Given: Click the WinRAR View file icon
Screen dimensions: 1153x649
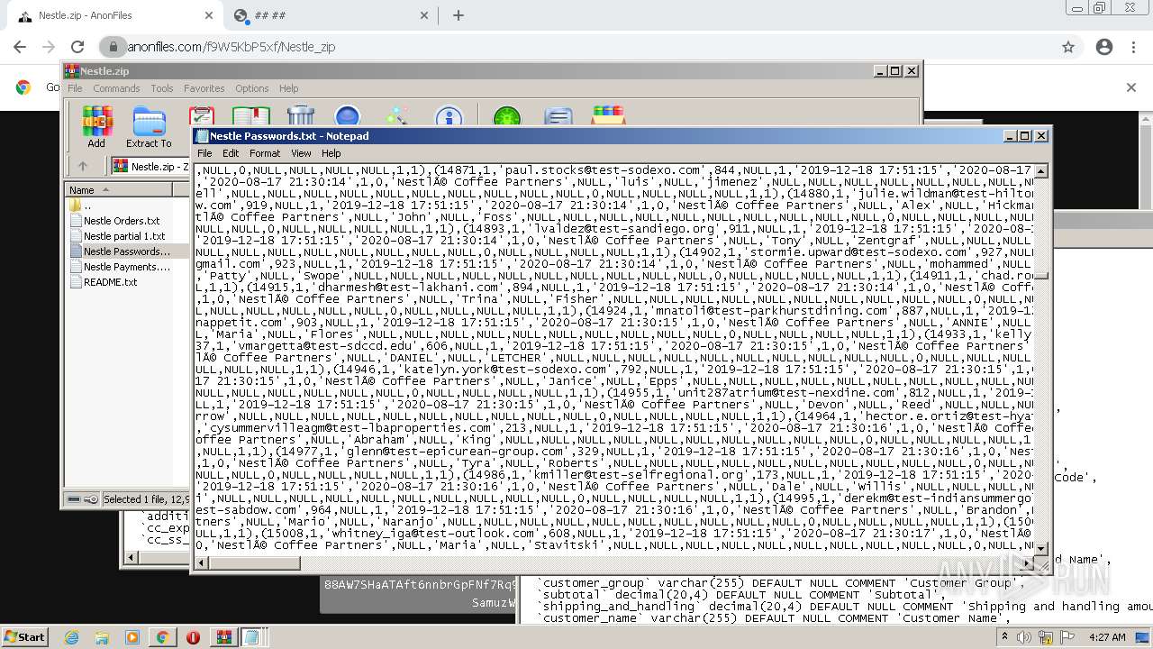Looking at the screenshot, I should coord(250,116).
